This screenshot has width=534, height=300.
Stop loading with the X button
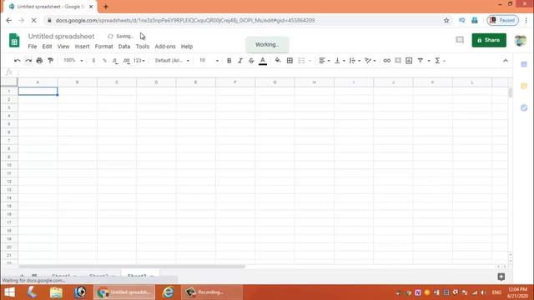tap(33, 20)
